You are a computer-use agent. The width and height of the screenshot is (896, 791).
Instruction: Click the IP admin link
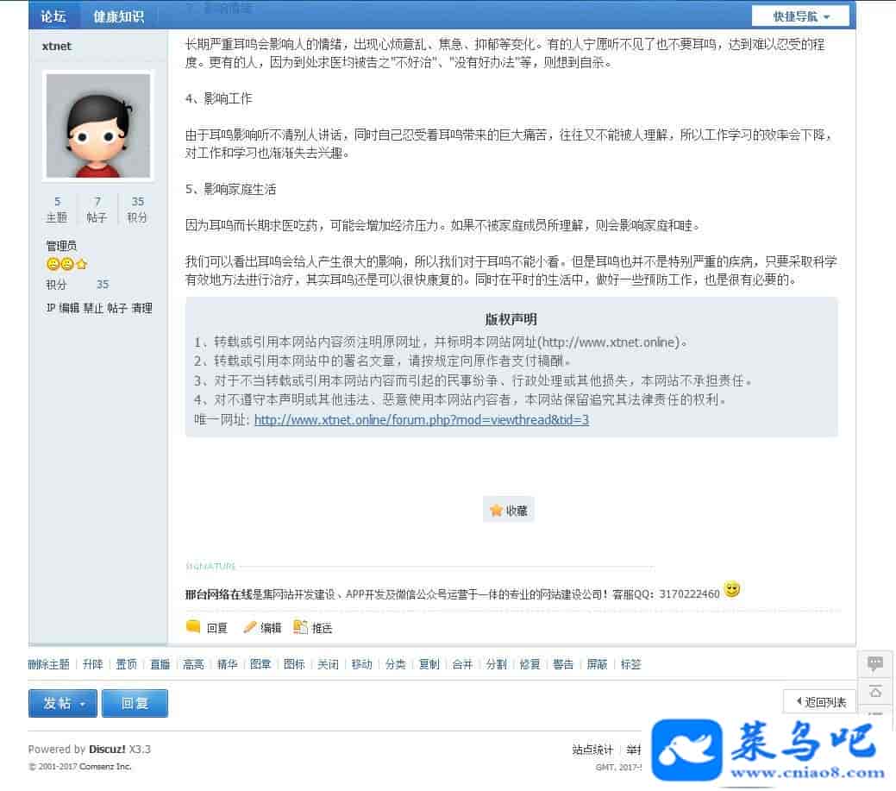(x=51, y=308)
